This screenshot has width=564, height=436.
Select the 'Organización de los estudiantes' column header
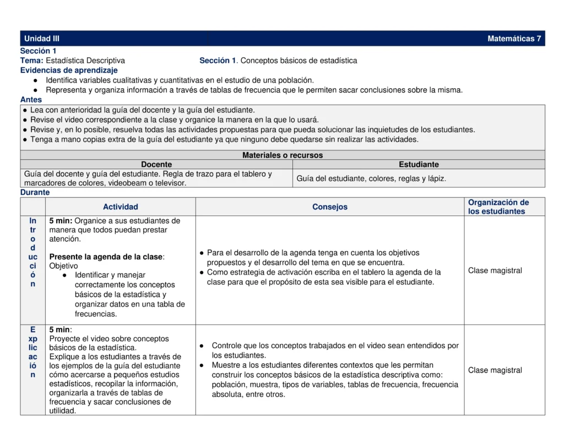tap(498, 207)
